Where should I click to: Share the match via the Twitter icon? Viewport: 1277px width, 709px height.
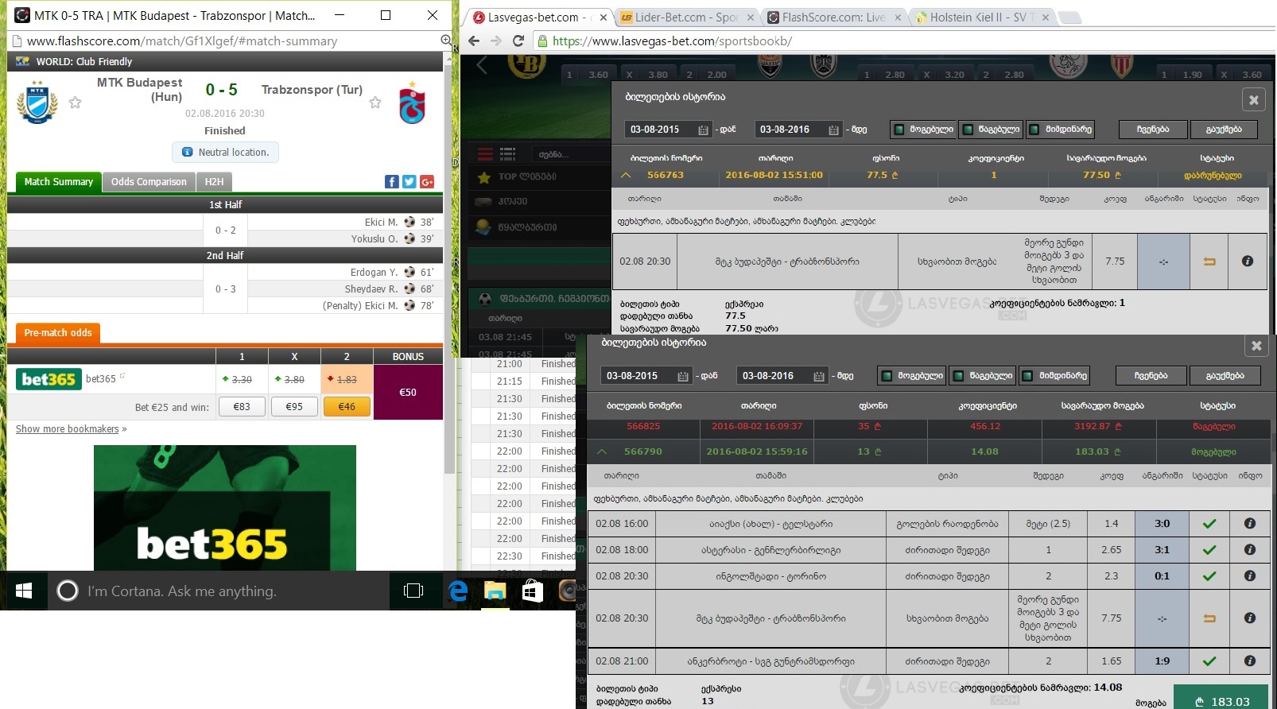[409, 182]
